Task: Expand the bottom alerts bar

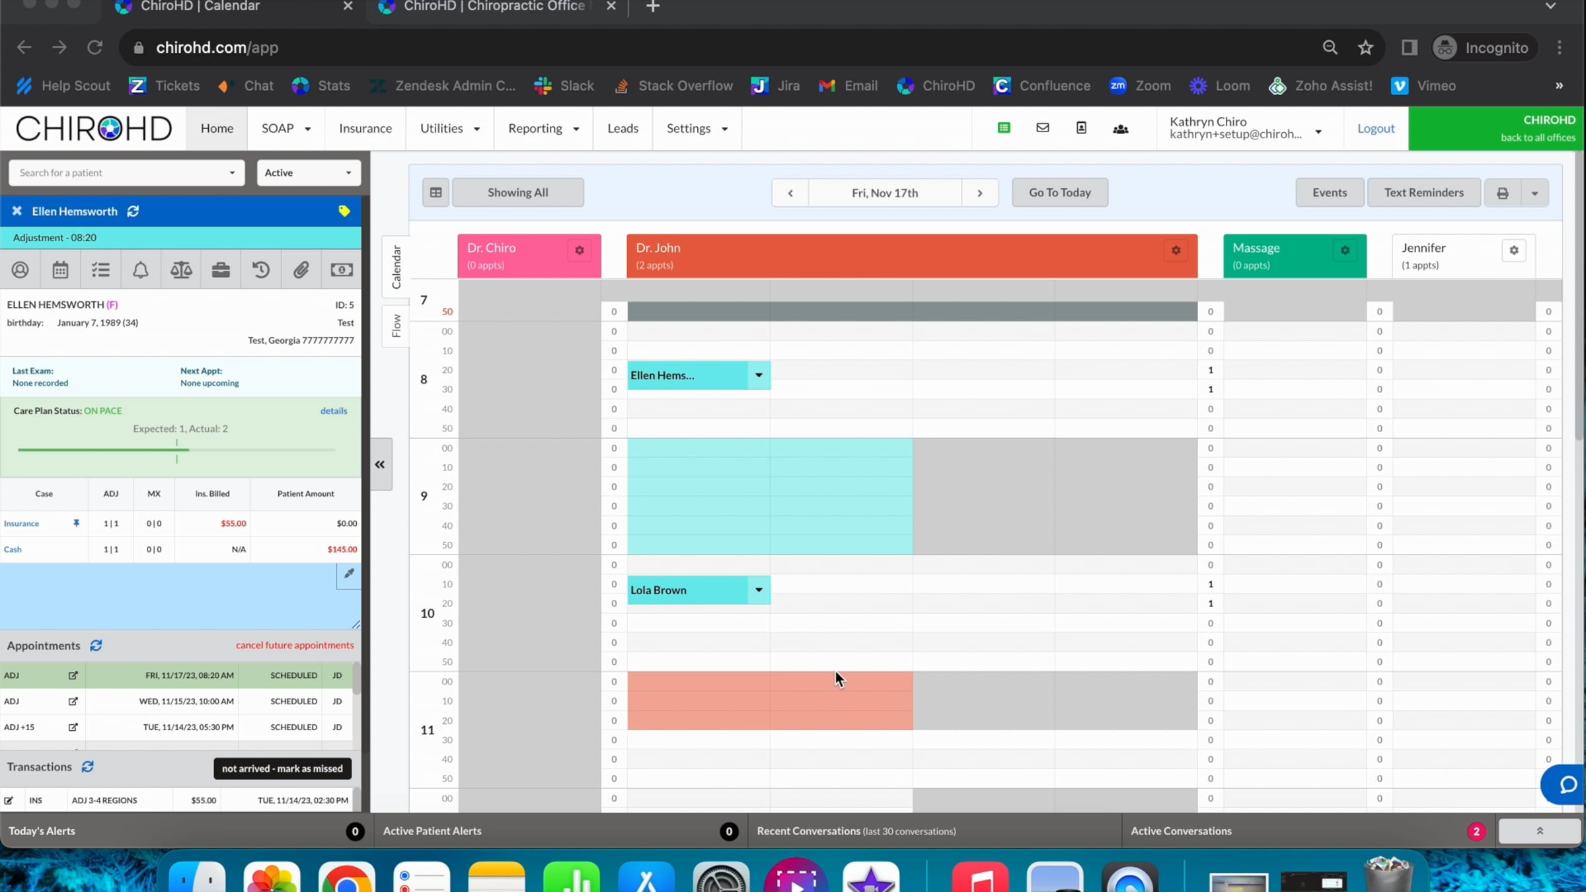Action: tap(1539, 831)
